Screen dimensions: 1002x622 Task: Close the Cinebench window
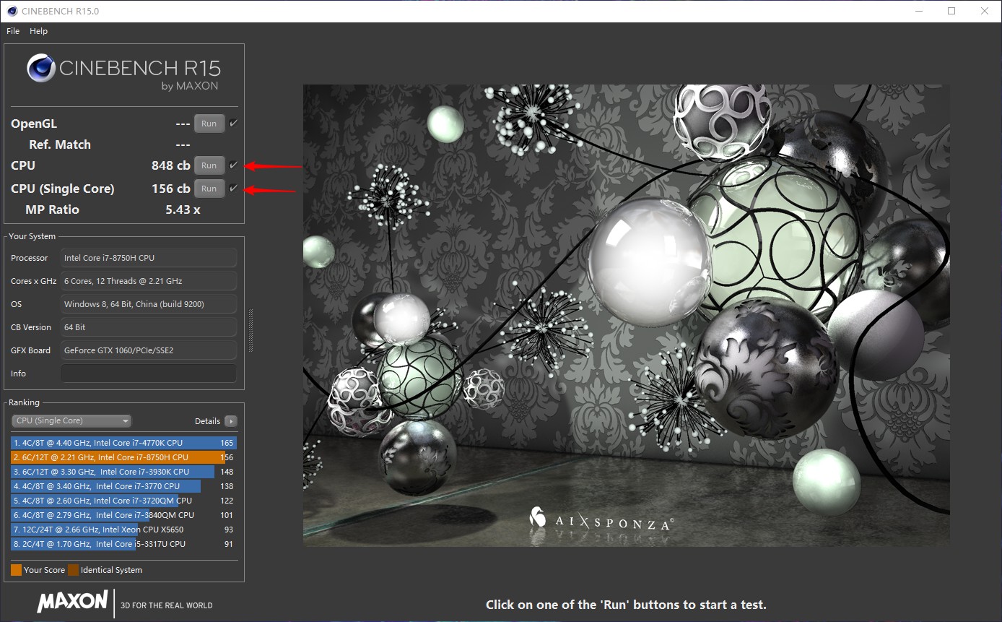pyautogui.click(x=985, y=11)
